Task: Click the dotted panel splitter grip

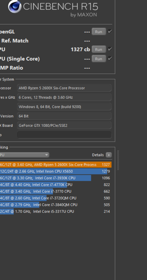Action: 118,160
